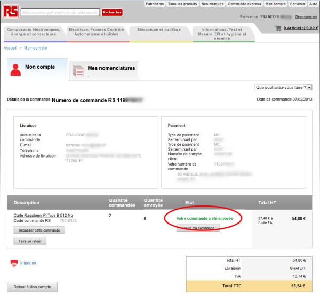The width and height of the screenshot is (320, 297).
Task: Click the Quantité commandée column header
Action: (x=122, y=203)
